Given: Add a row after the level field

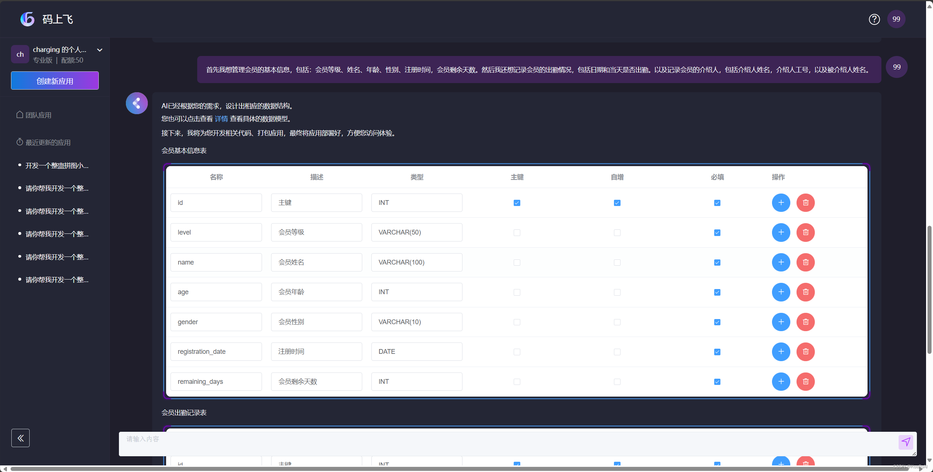Looking at the screenshot, I should point(781,232).
